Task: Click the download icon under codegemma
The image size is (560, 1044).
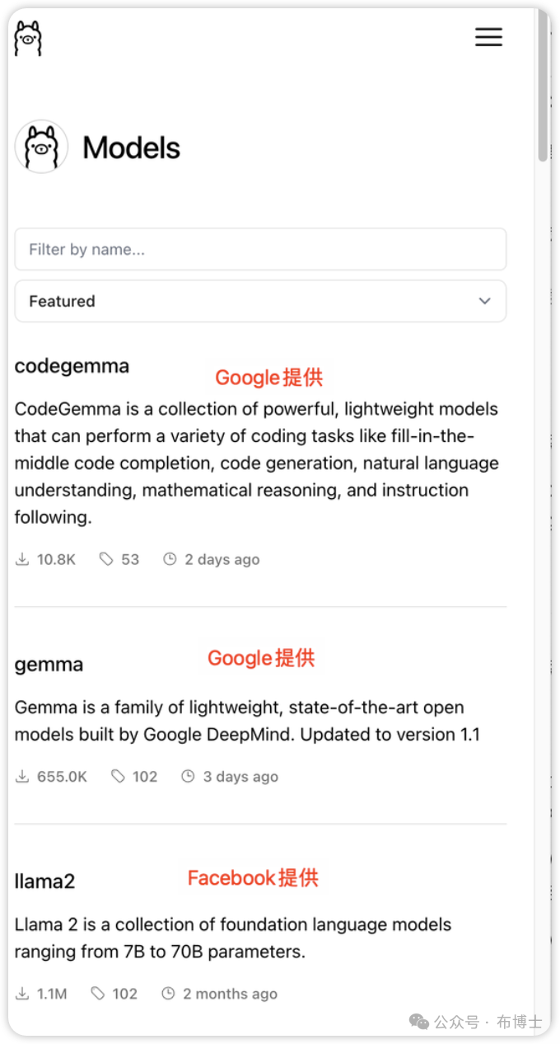Action: [22, 559]
